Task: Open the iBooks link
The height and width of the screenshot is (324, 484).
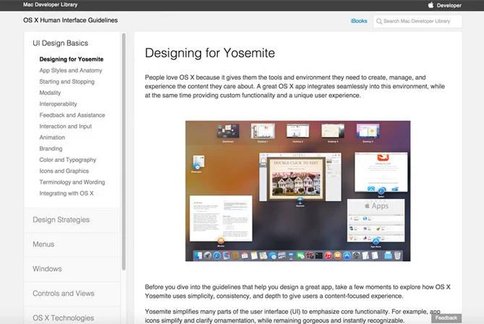Action: click(x=359, y=21)
